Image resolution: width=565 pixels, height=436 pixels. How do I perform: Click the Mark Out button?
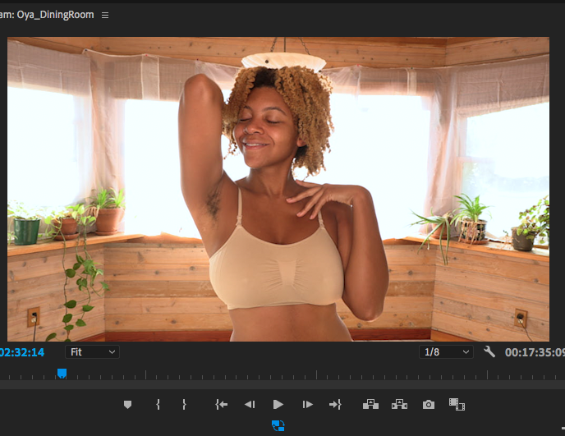184,405
